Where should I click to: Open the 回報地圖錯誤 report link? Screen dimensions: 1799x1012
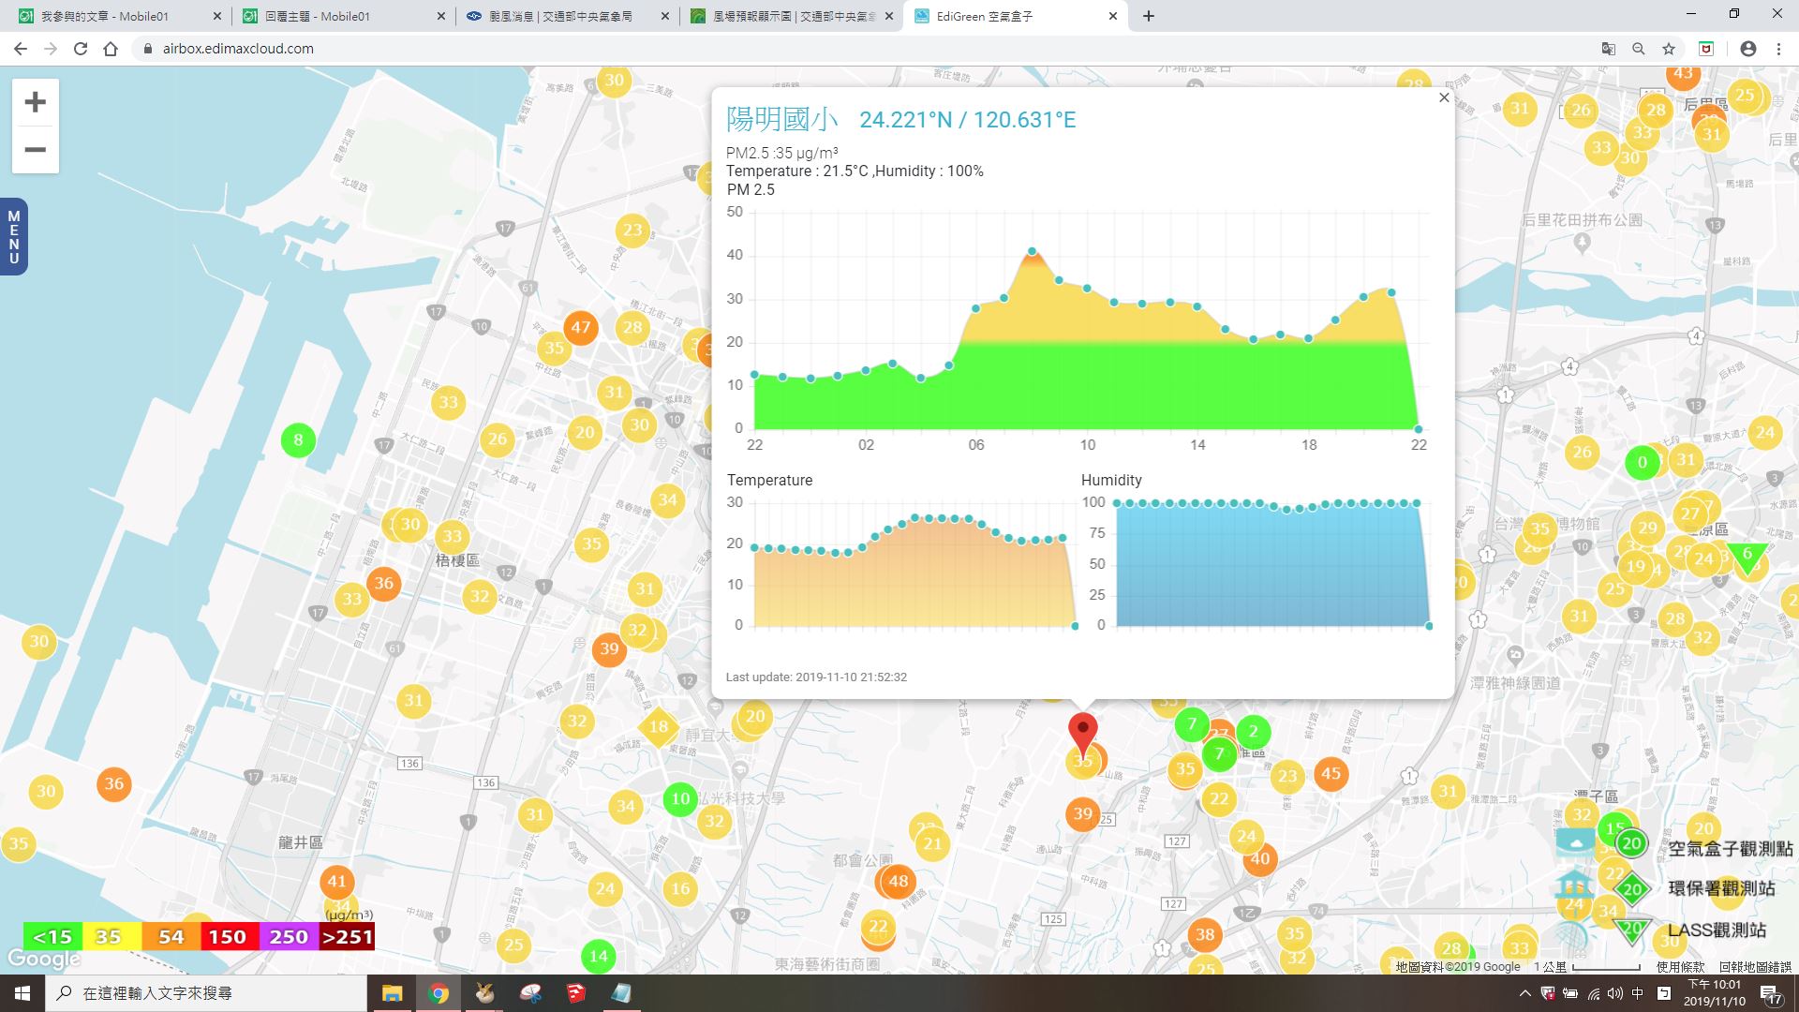click(1755, 967)
